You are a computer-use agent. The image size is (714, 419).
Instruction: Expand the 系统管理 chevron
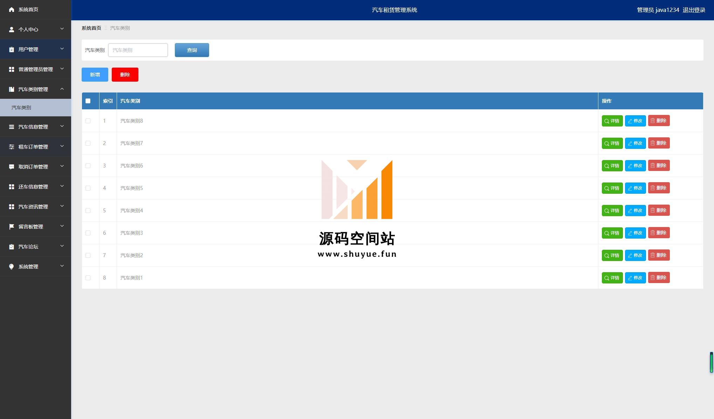tap(62, 266)
